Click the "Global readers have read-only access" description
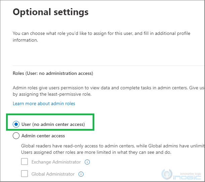The image size is (205, 182). (113, 149)
